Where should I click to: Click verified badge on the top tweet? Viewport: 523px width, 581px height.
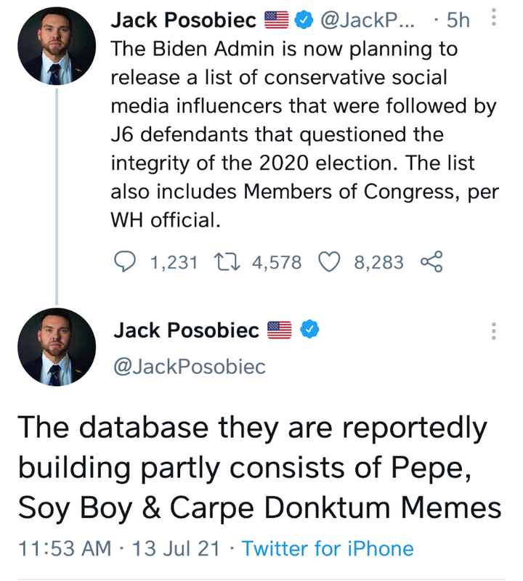(x=304, y=20)
